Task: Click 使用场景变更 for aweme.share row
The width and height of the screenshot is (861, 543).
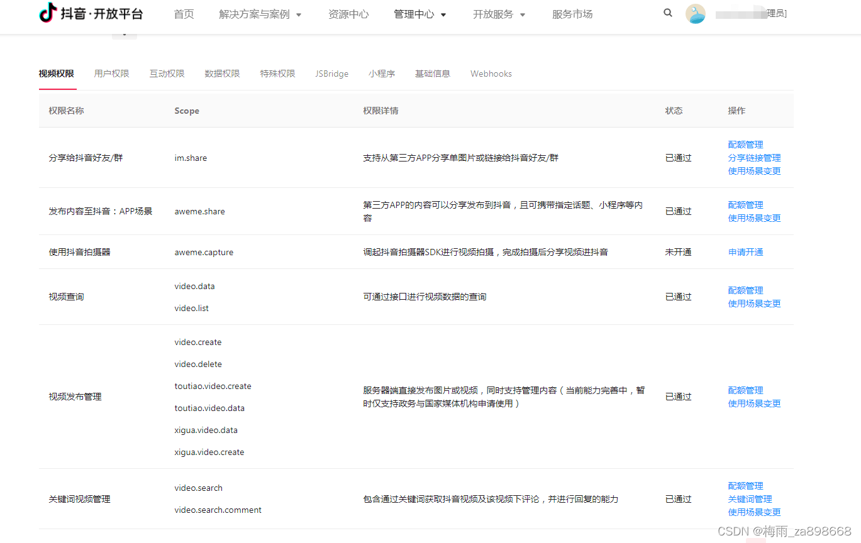Action: 755,218
